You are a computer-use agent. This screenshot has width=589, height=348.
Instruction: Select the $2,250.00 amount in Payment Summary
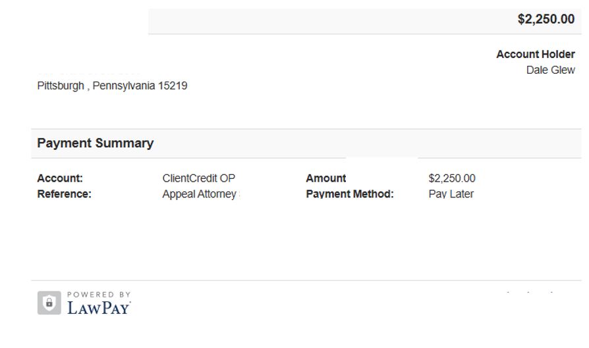pos(452,178)
